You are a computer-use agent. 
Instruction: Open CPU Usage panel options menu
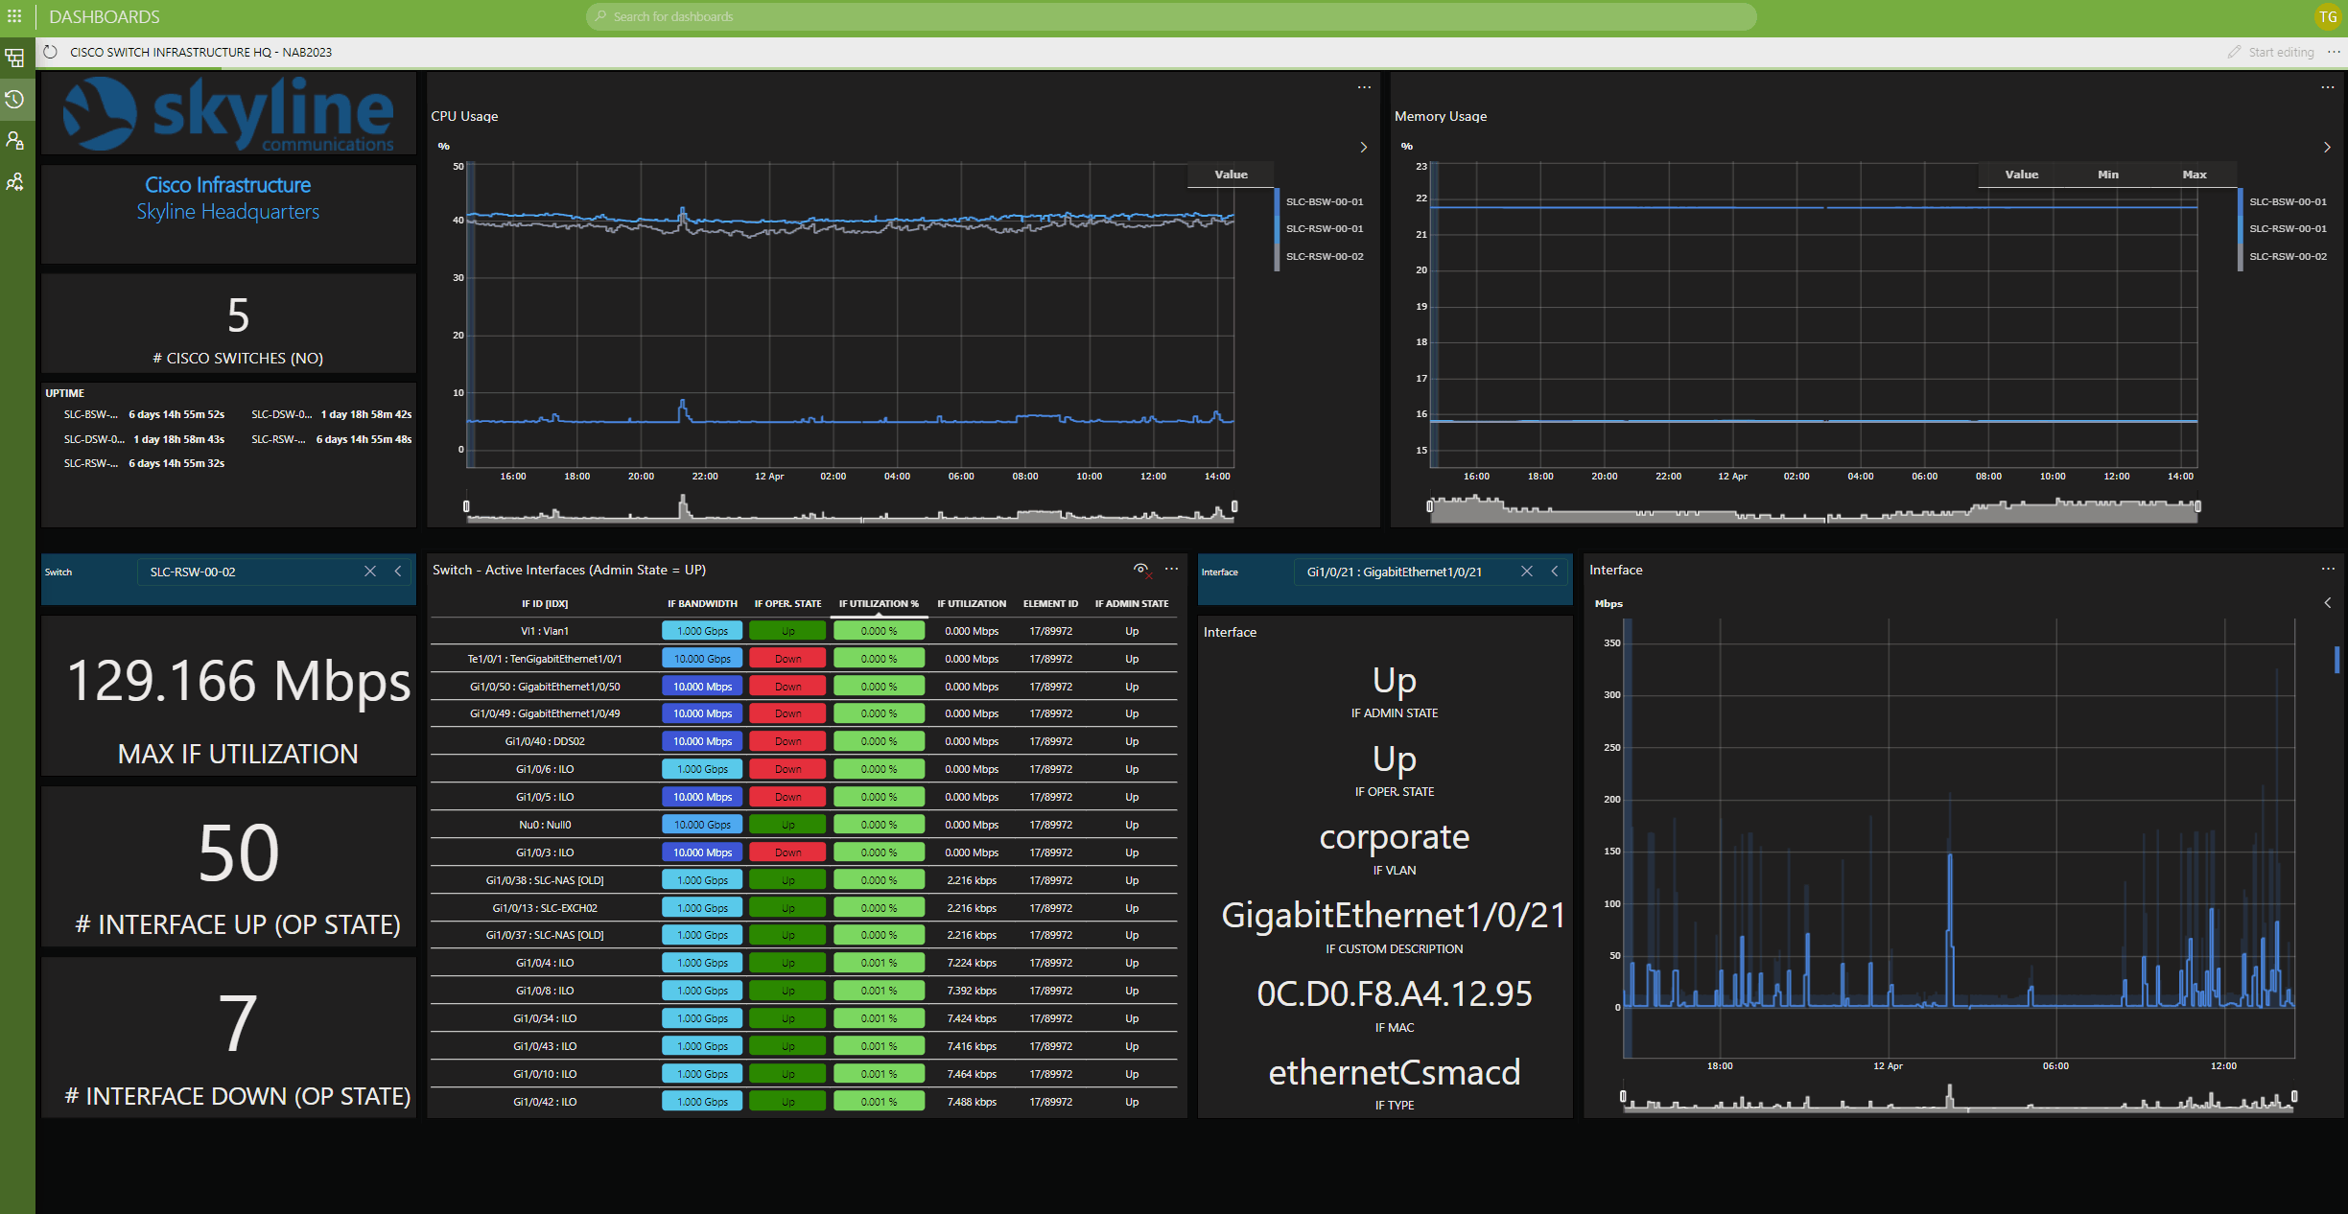(1364, 87)
